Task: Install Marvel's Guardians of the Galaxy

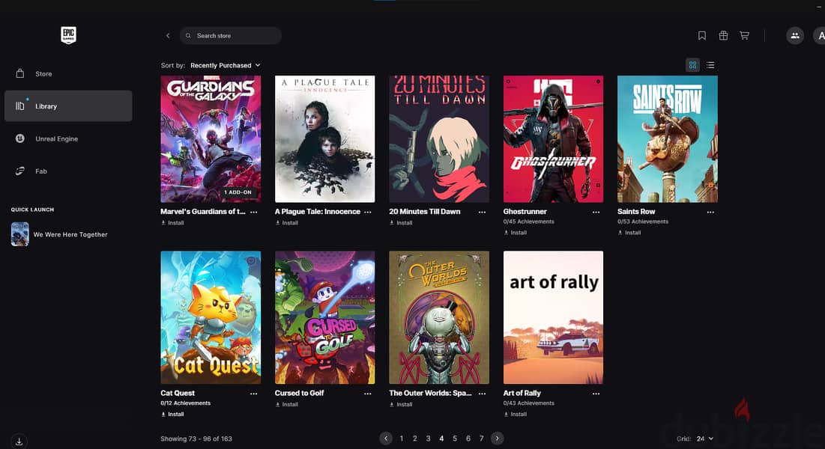Action: tap(172, 223)
